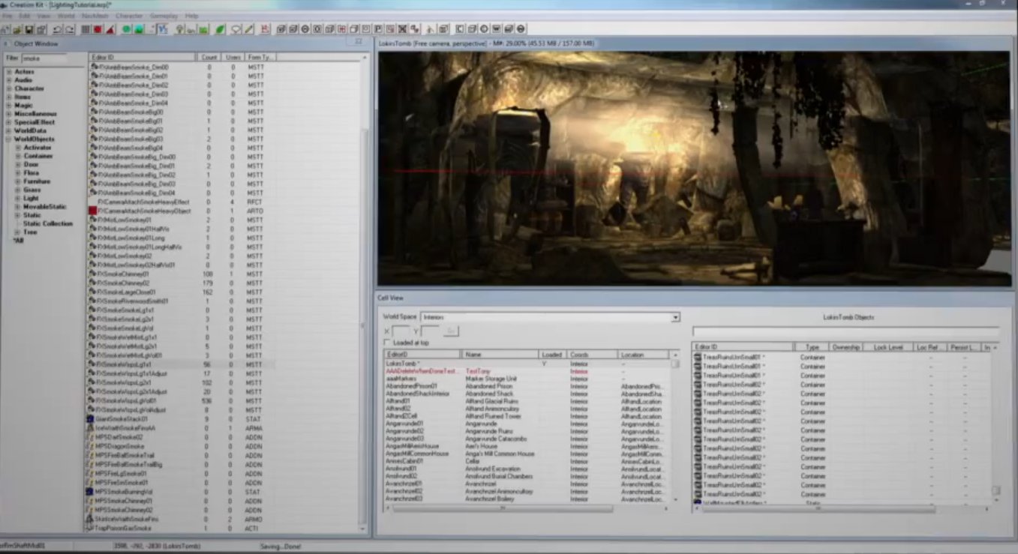This screenshot has height=554, width=1018.
Task: Toggle the grid snap toolbar icon
Action: tap(86, 29)
